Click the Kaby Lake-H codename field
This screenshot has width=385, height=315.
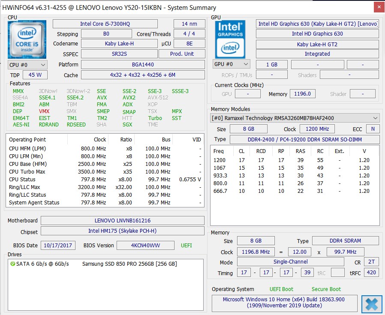(119, 44)
